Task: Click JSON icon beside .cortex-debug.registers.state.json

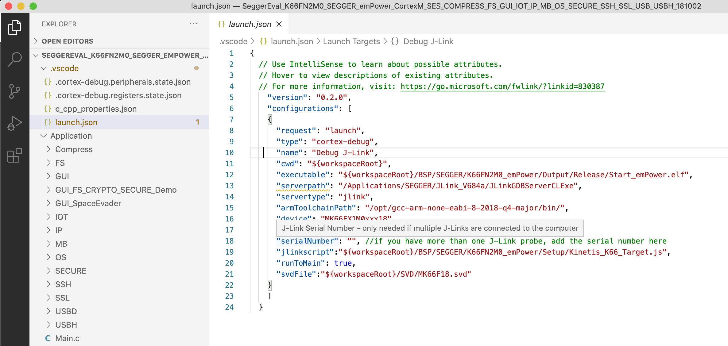Action: point(48,95)
